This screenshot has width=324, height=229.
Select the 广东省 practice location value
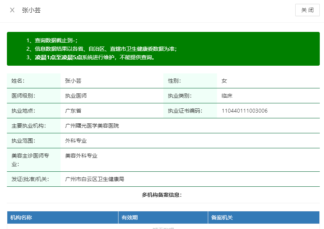coord(73,111)
